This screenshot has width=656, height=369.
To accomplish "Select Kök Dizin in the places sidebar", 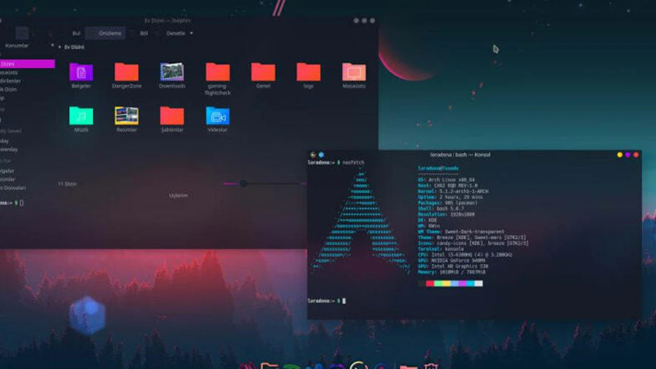I will 8,89.
